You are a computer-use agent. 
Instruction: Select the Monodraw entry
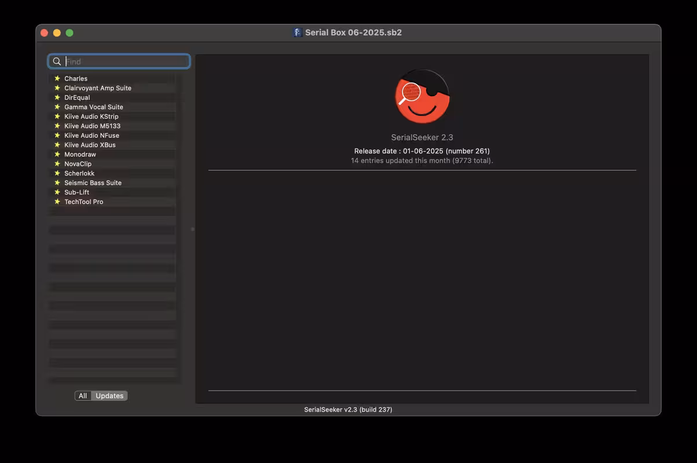113,155
